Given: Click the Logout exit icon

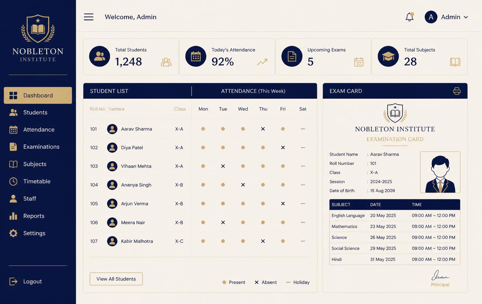Looking at the screenshot, I should click(x=13, y=281).
